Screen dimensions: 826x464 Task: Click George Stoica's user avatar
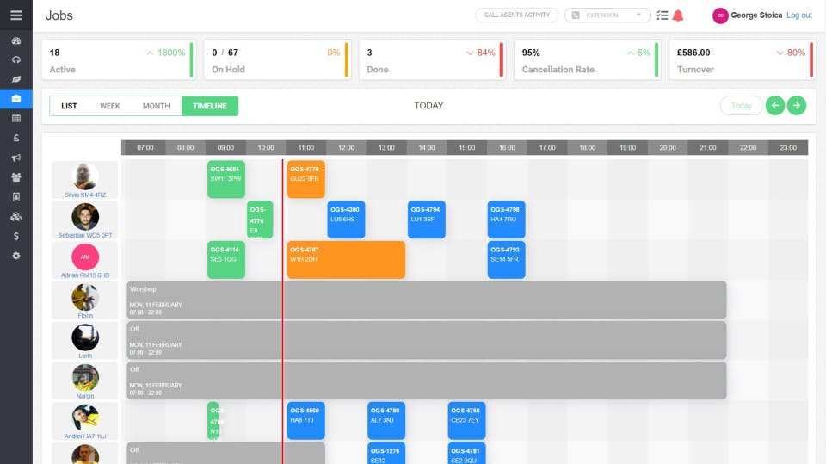[720, 15]
